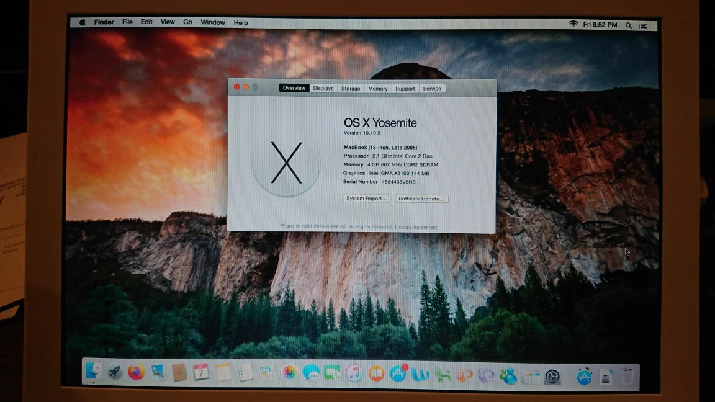
Task: Launch Microsoft Word from dock
Action: (420, 375)
